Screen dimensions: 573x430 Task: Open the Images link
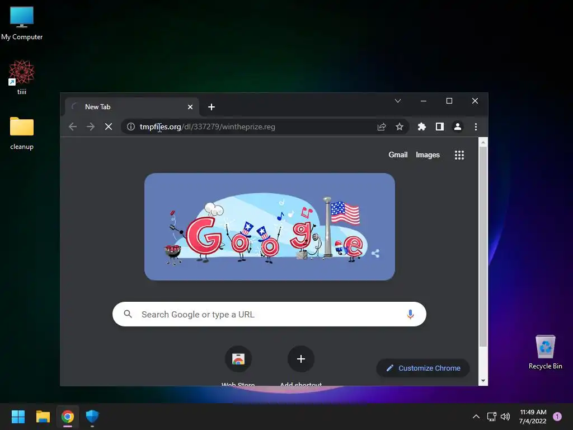(x=428, y=155)
